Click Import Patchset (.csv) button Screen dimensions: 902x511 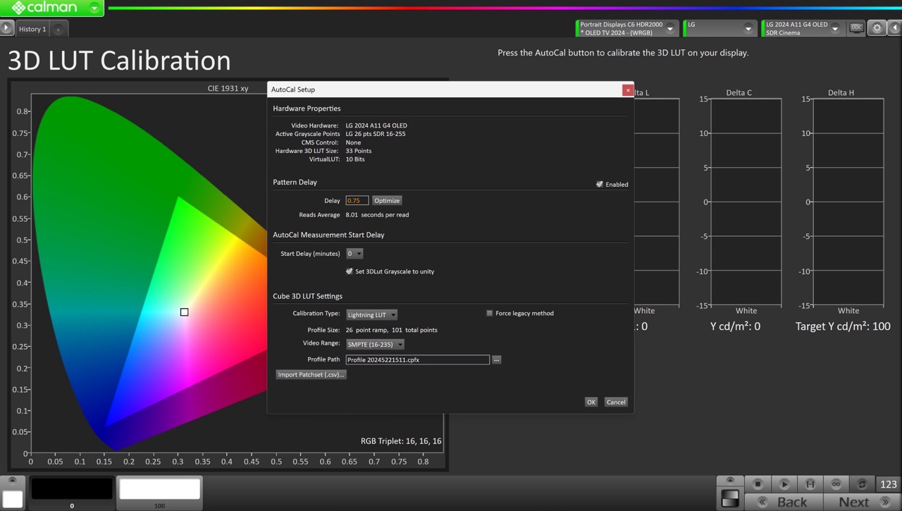click(311, 375)
